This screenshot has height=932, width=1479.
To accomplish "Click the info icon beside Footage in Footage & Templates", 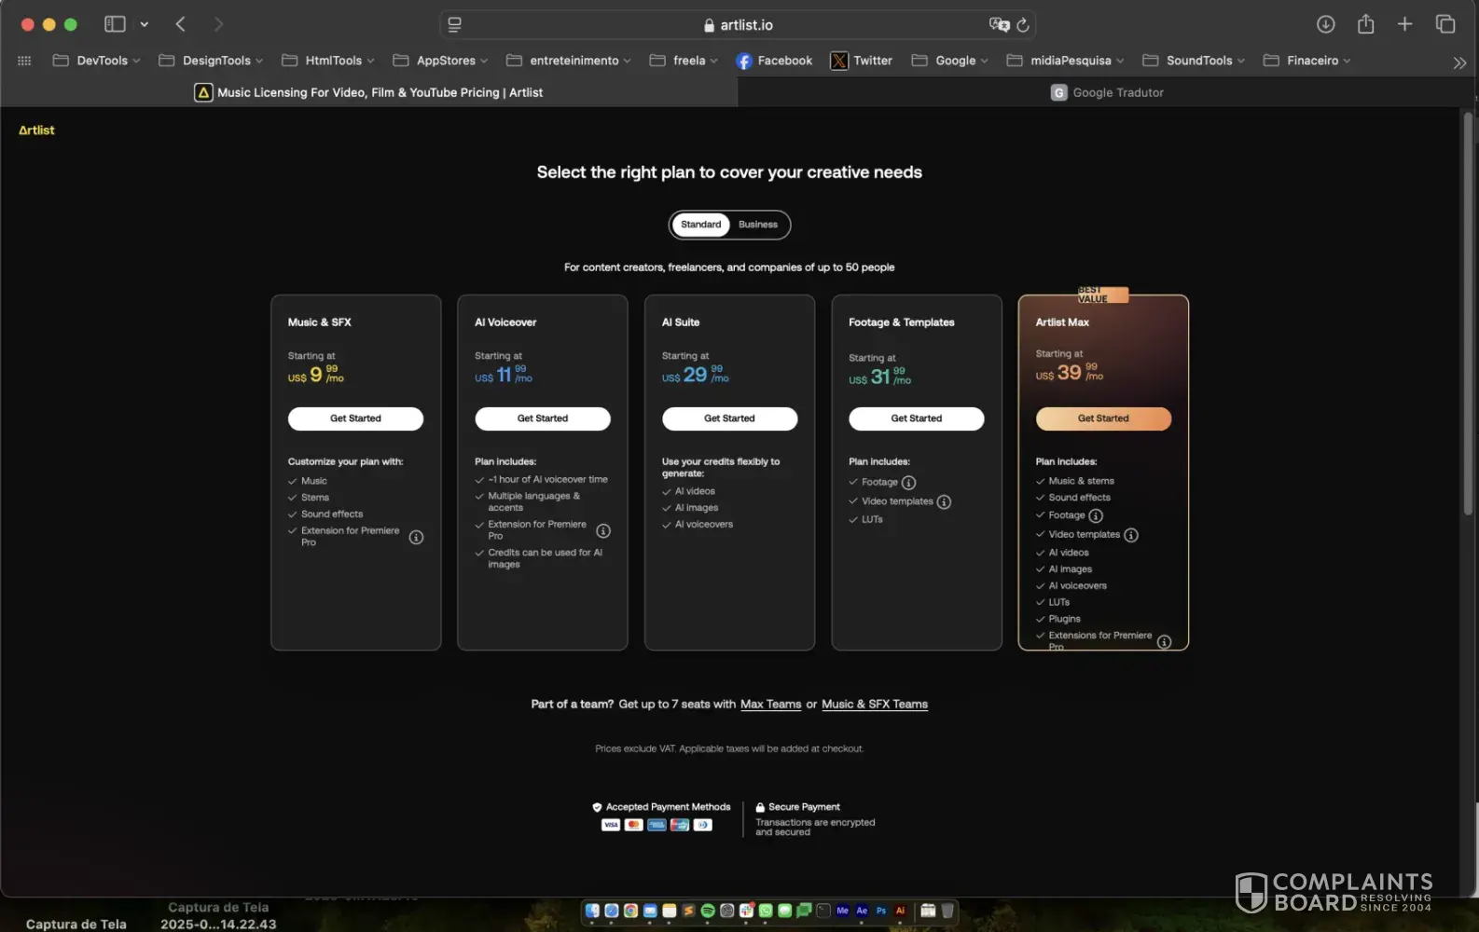I will coord(908,483).
